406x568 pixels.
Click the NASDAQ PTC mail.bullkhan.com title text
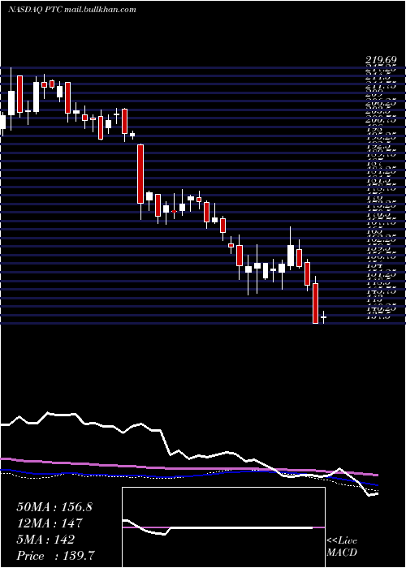[x=72, y=9]
